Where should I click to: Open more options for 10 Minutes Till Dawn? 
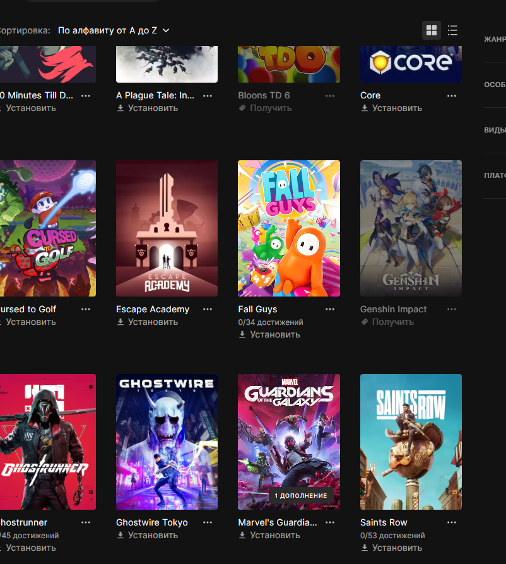pos(86,96)
